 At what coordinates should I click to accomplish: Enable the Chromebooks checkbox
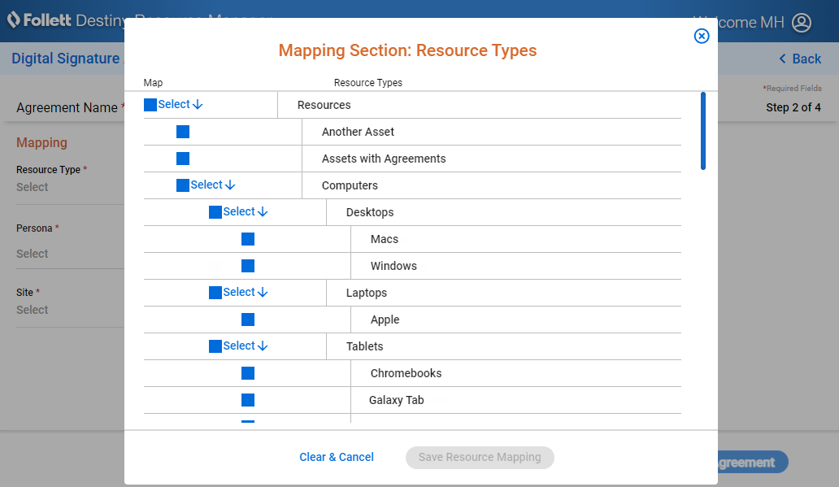pos(248,373)
